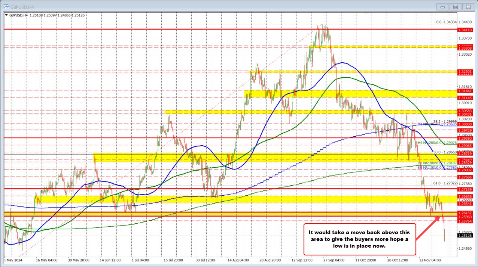The width and height of the screenshot is (478, 267).
Task: Click the chart icon in the window title bar
Action: [6, 6]
